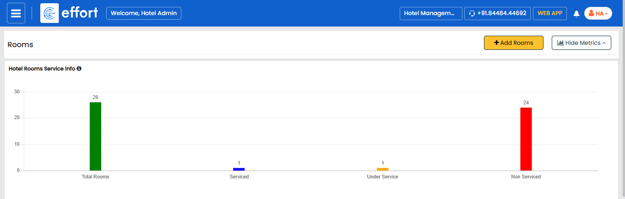Select the green Total Rooms bar
625x199 pixels.
[95, 136]
